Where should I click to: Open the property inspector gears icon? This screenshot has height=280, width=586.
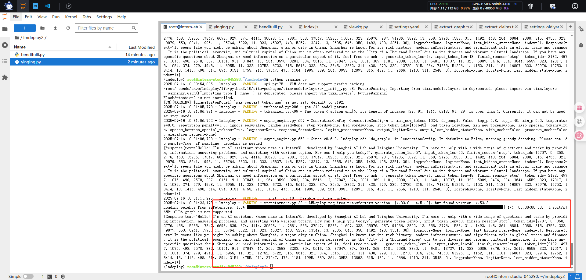(581, 29)
